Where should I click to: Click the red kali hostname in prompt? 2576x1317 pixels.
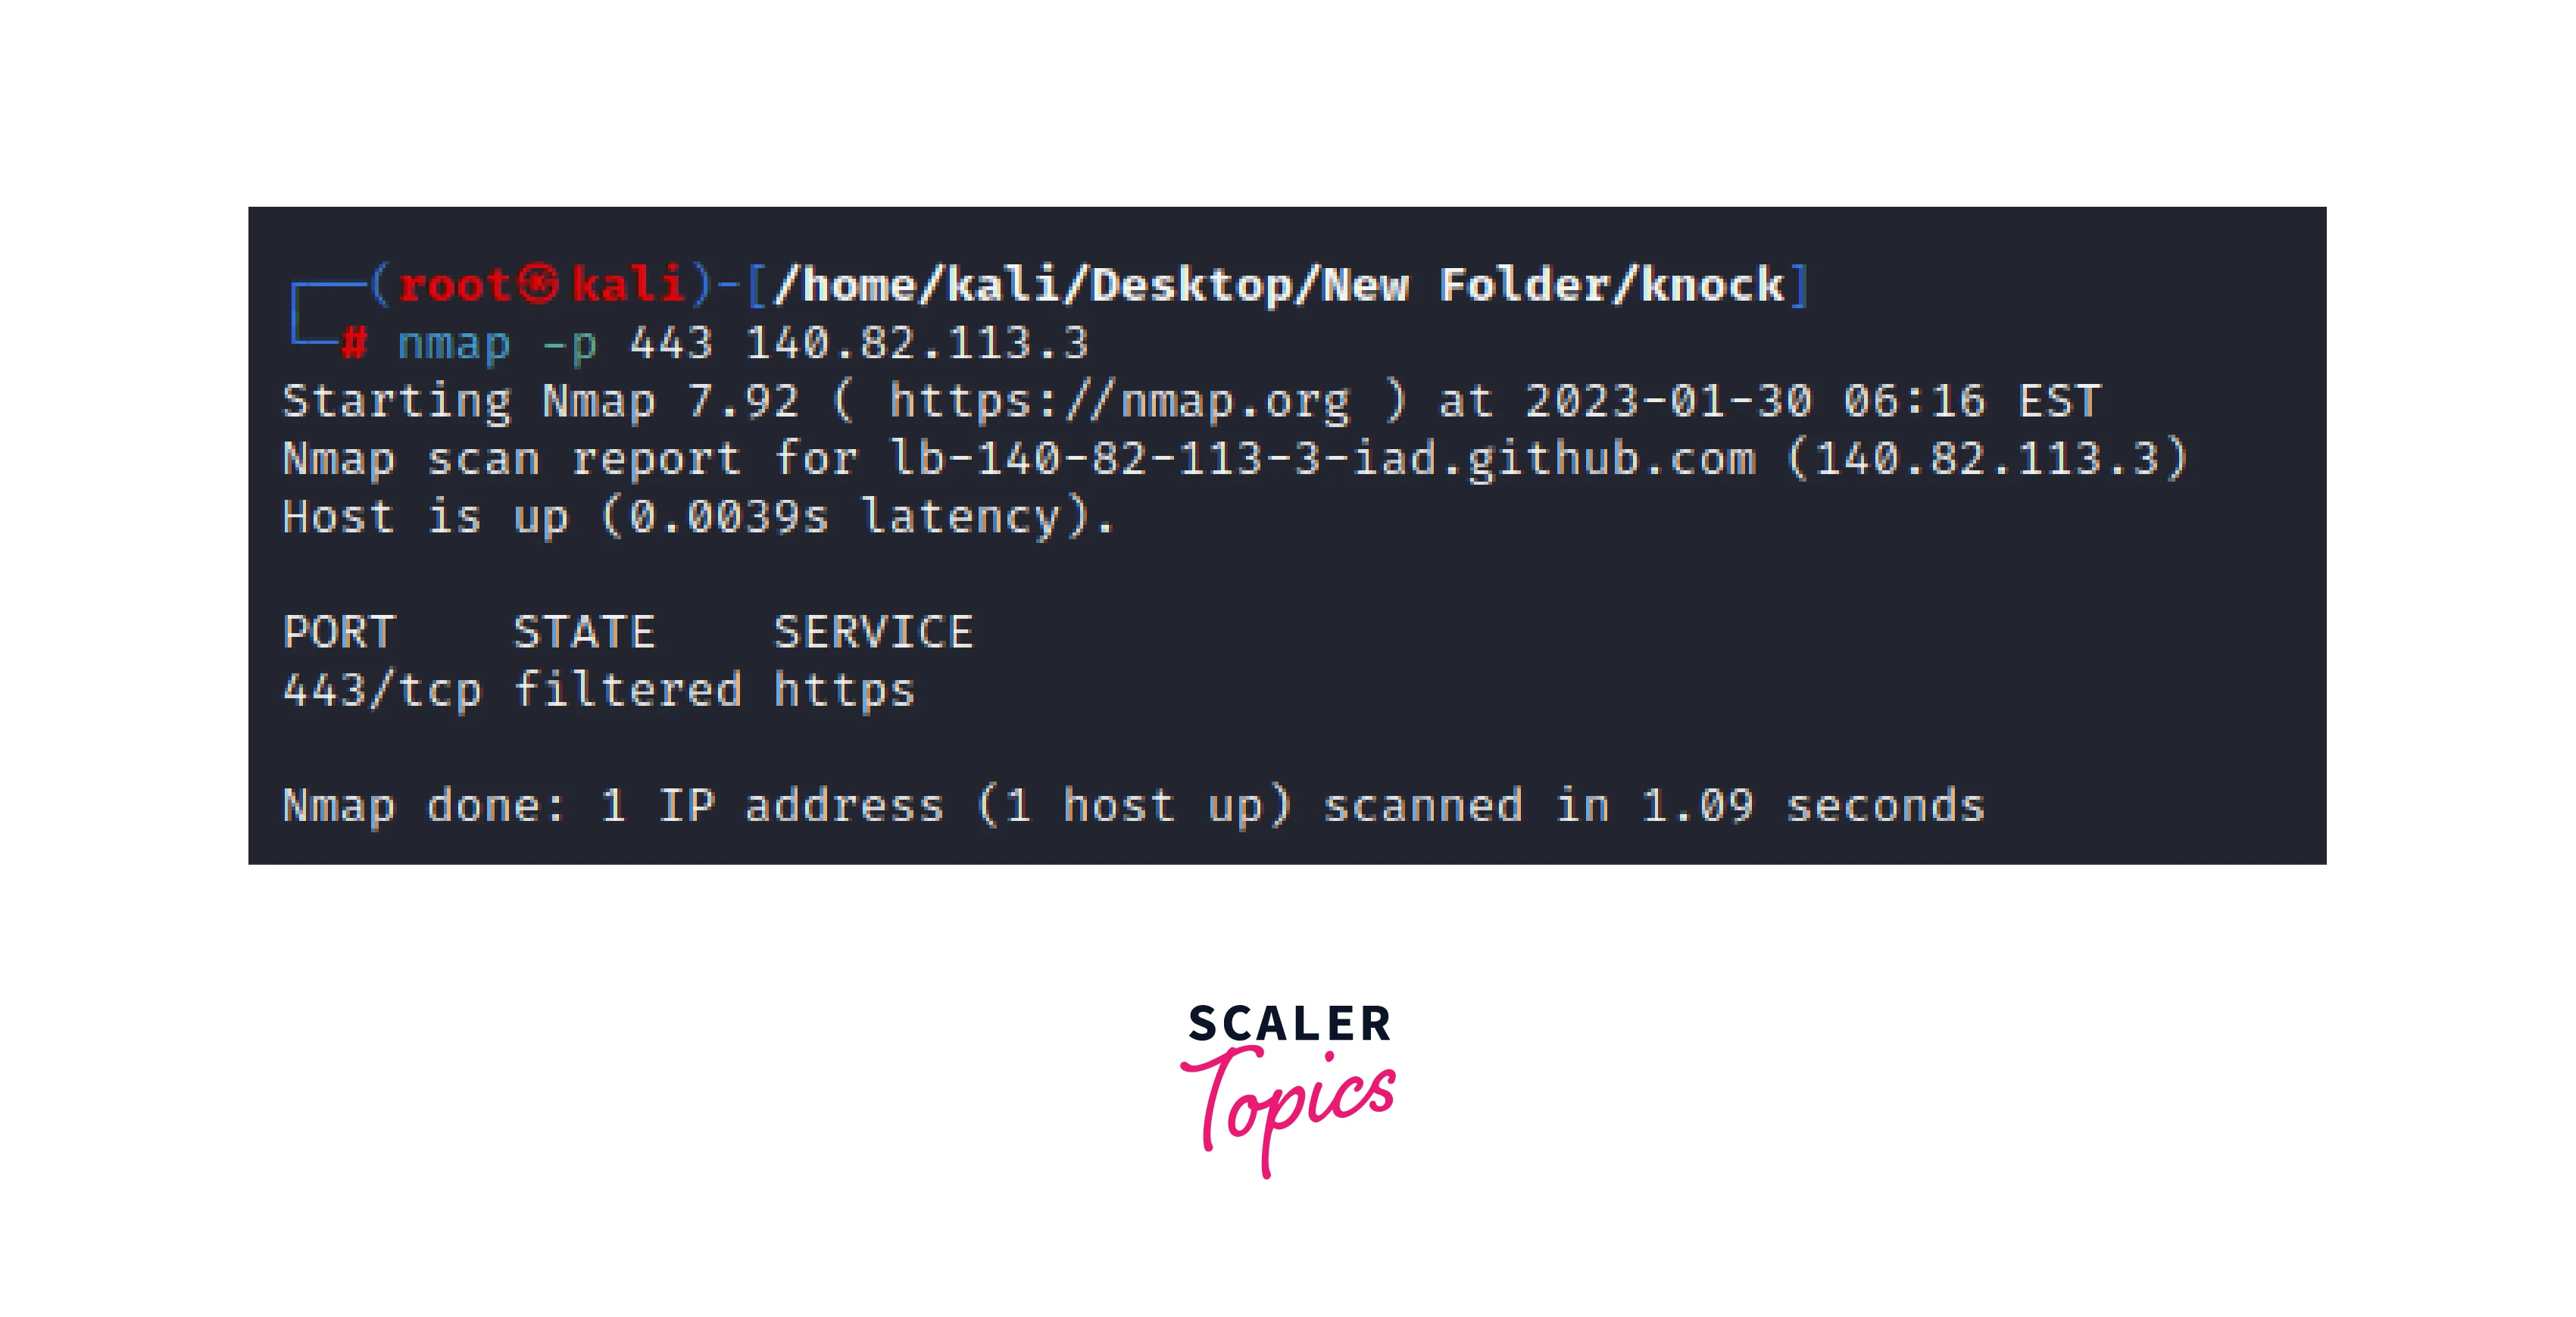[628, 284]
